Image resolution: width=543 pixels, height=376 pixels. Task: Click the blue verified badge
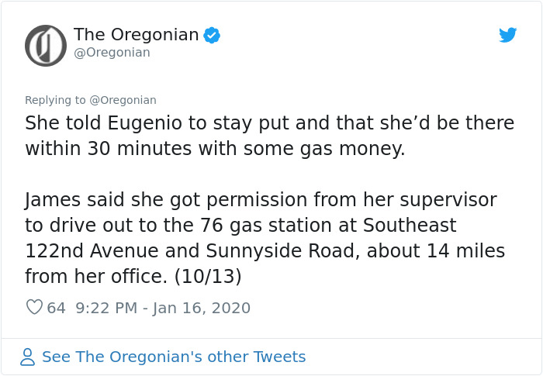pyautogui.click(x=212, y=35)
